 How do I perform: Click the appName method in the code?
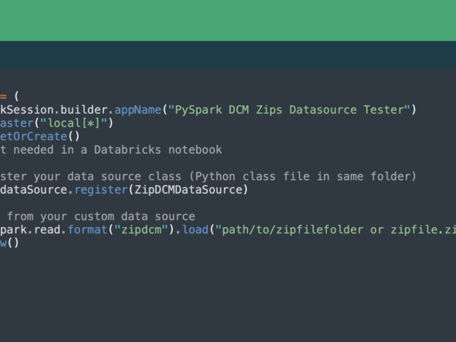coord(138,110)
